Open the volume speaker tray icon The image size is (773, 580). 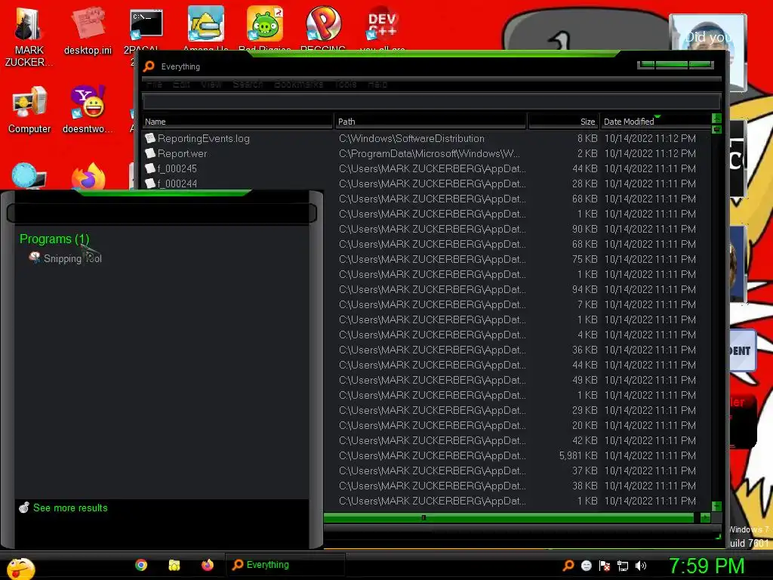(641, 566)
